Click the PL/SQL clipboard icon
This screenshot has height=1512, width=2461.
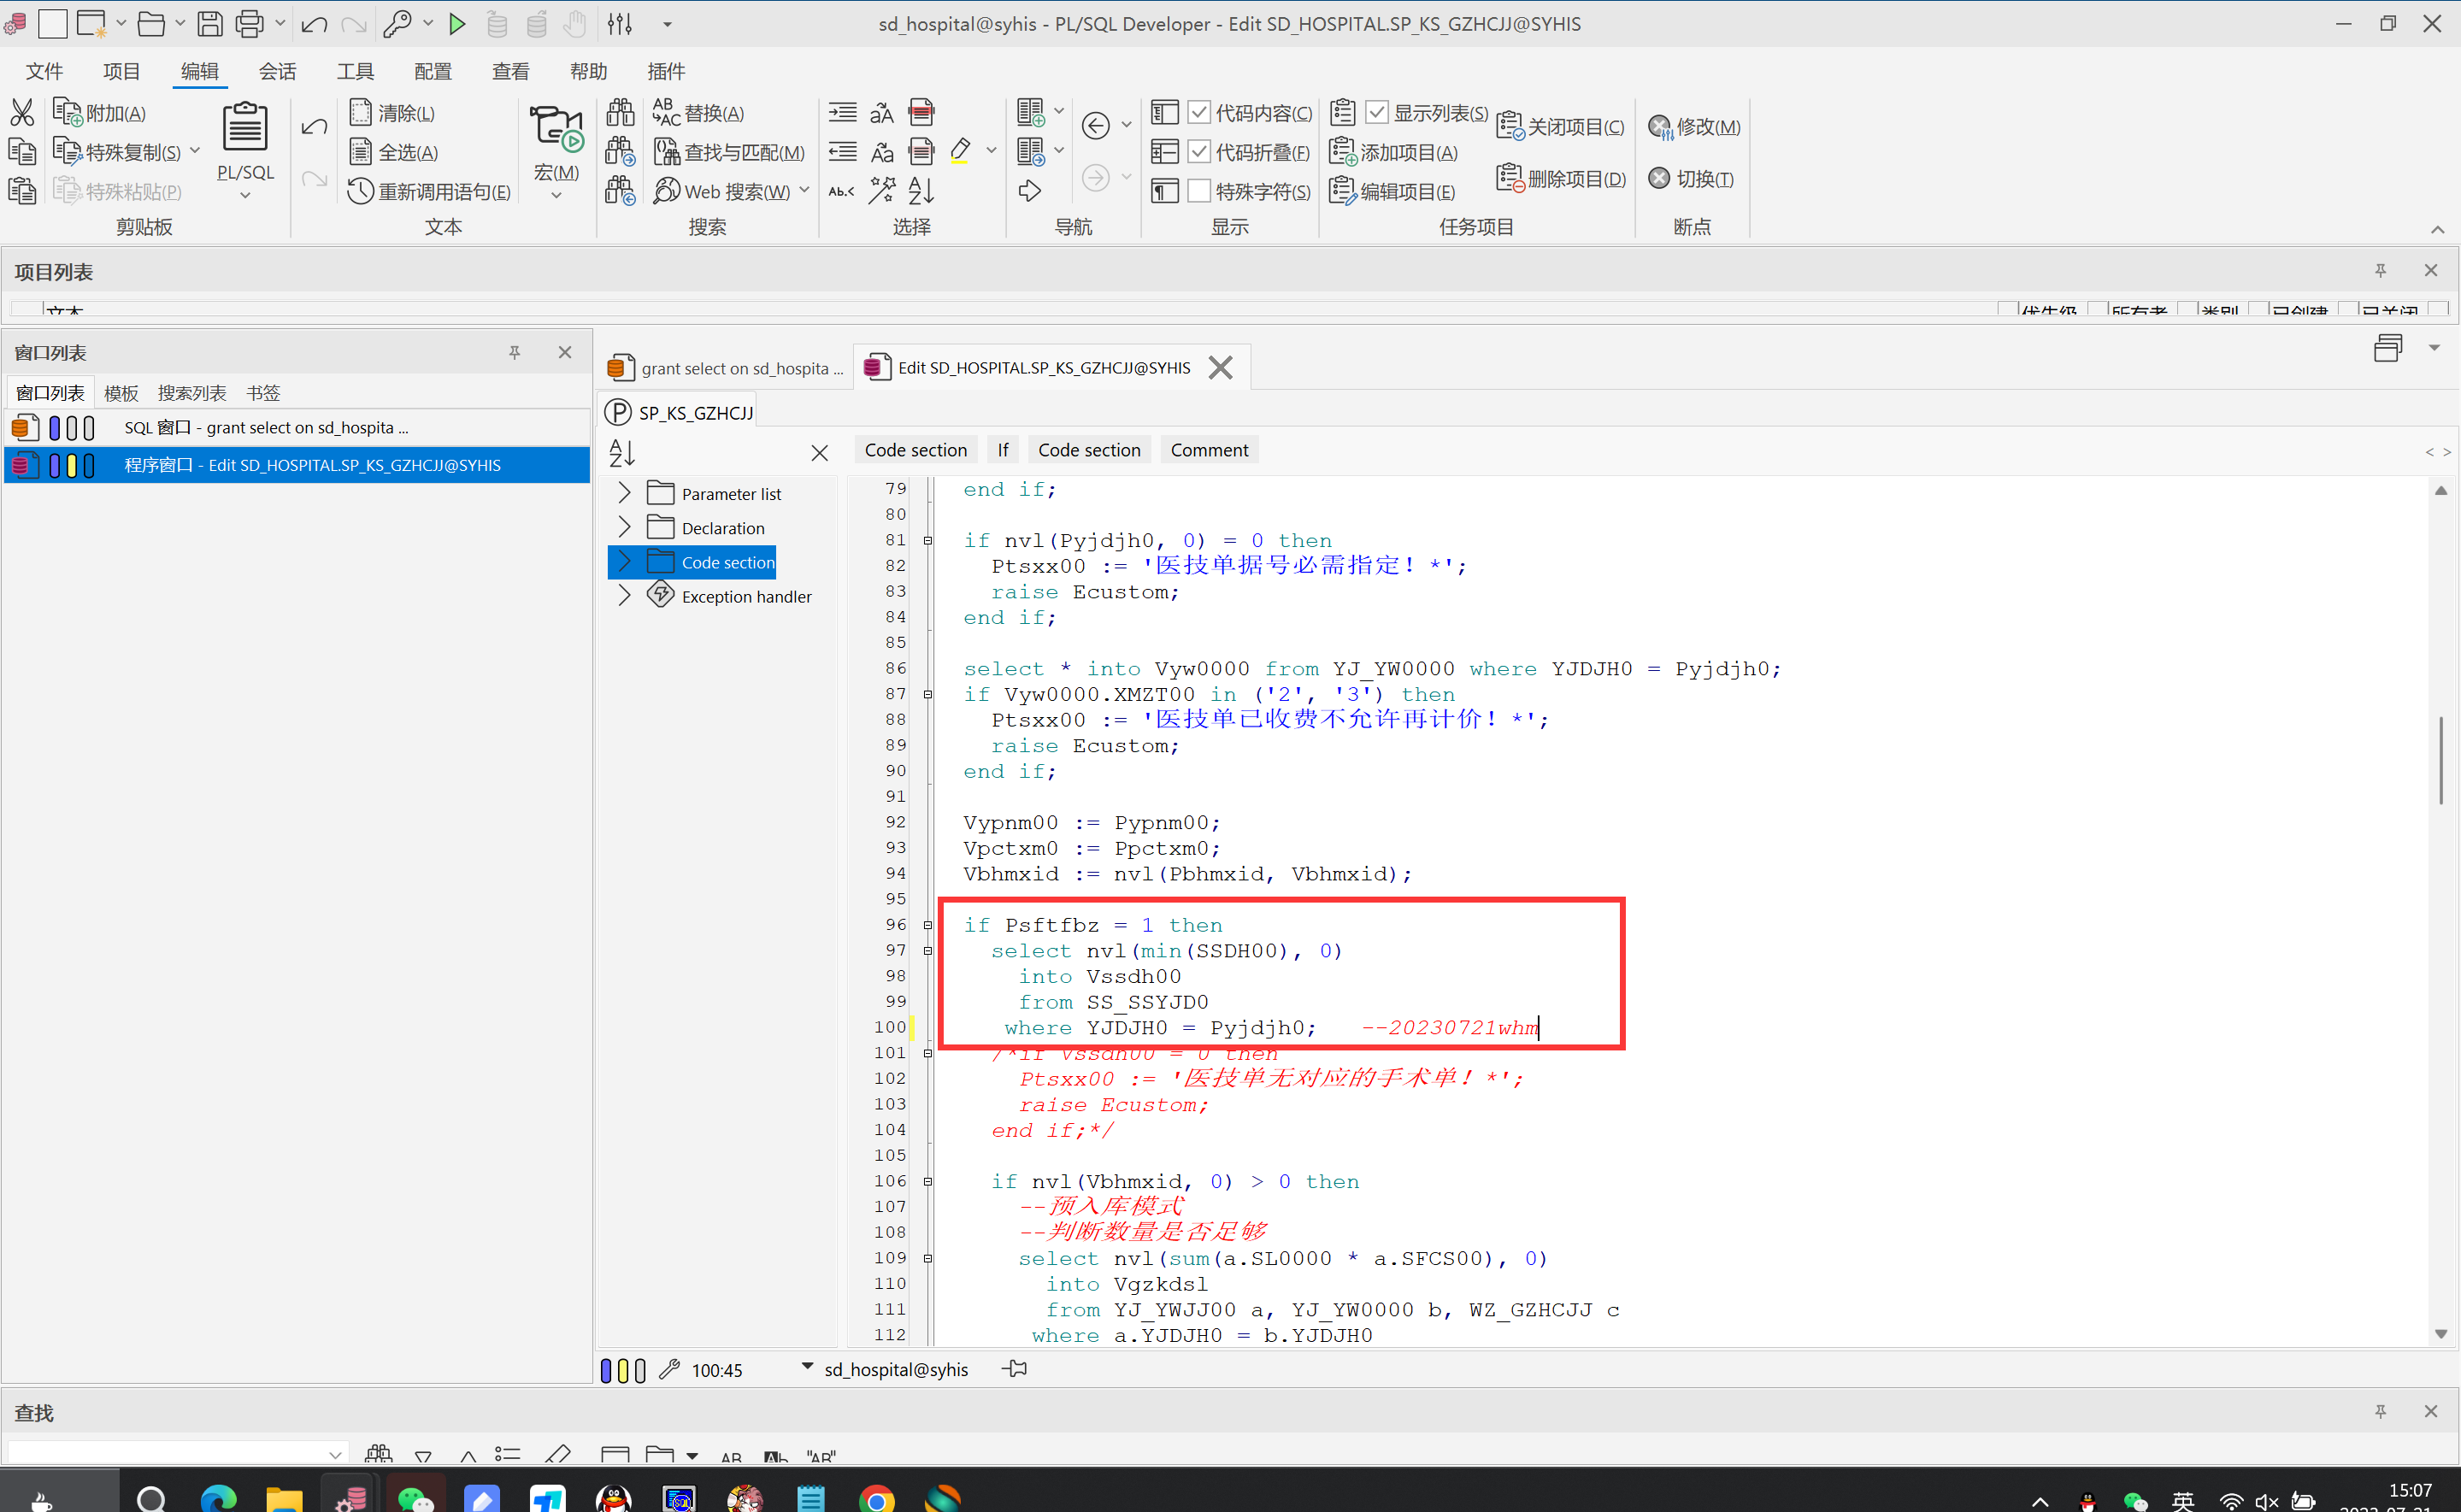click(245, 128)
